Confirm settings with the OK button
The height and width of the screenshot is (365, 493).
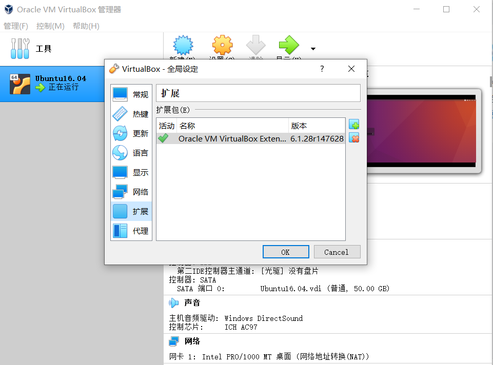click(285, 252)
